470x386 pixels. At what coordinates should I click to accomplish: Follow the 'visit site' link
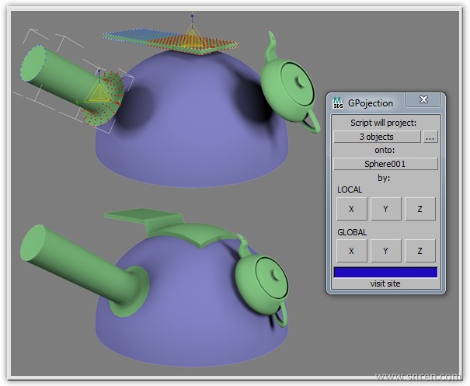(x=385, y=283)
